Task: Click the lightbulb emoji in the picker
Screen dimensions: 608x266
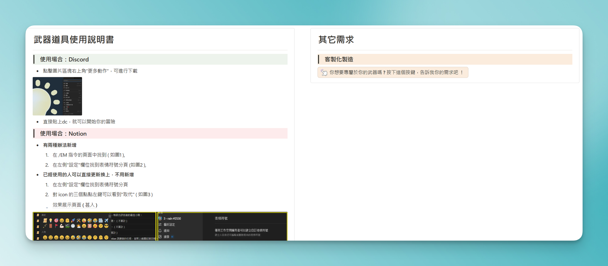Action: click(51, 220)
